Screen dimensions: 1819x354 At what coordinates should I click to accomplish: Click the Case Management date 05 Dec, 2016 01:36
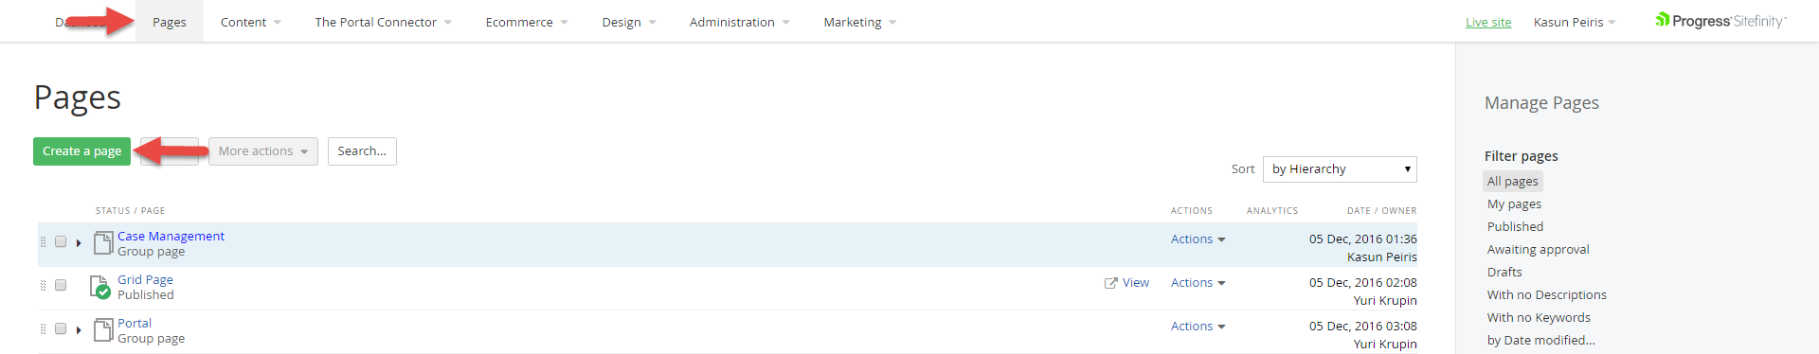(x=1363, y=239)
